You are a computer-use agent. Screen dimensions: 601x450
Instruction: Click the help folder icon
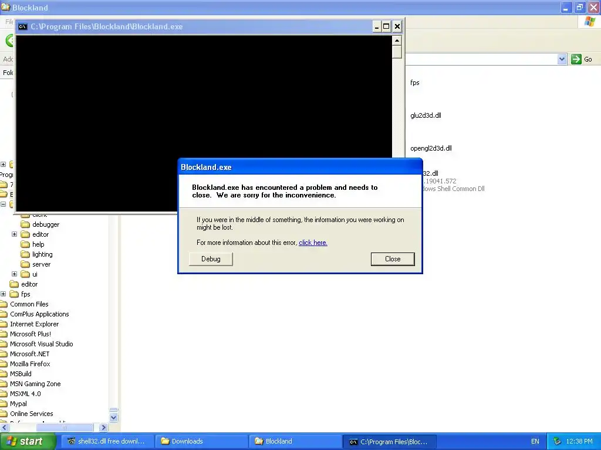[x=25, y=244]
